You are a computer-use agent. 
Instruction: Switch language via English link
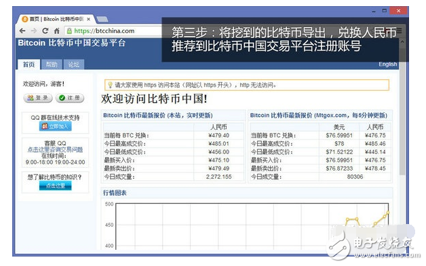click(x=388, y=64)
